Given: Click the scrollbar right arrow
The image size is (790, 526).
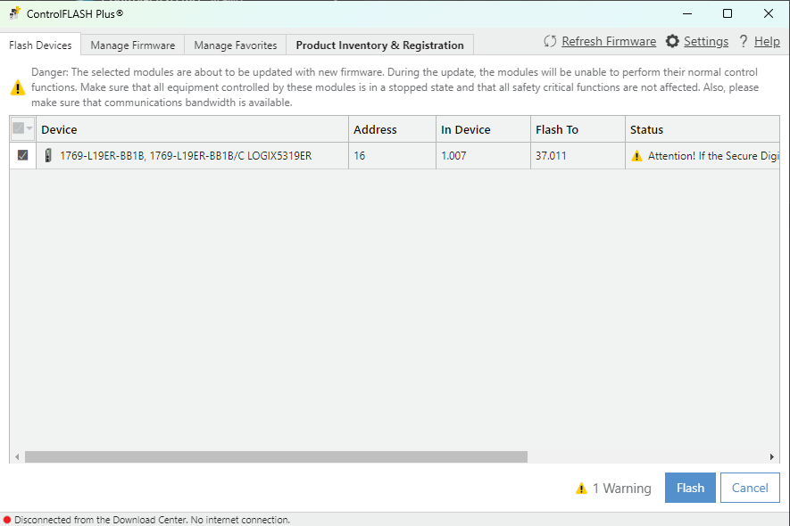Looking at the screenshot, I should (x=772, y=457).
